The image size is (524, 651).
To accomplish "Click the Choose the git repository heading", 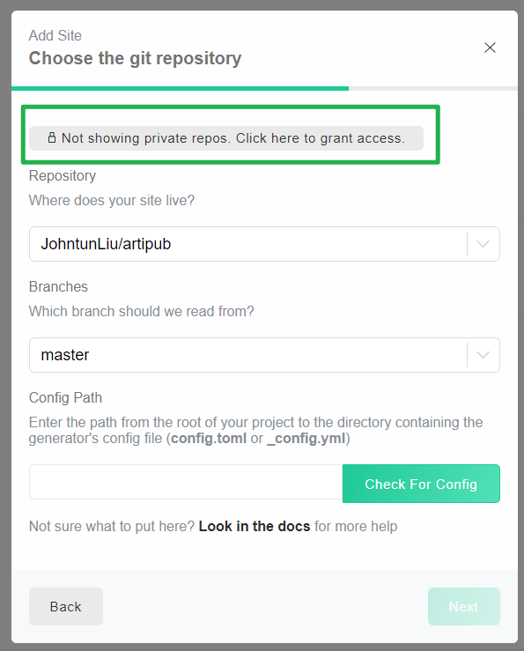I will click(135, 58).
